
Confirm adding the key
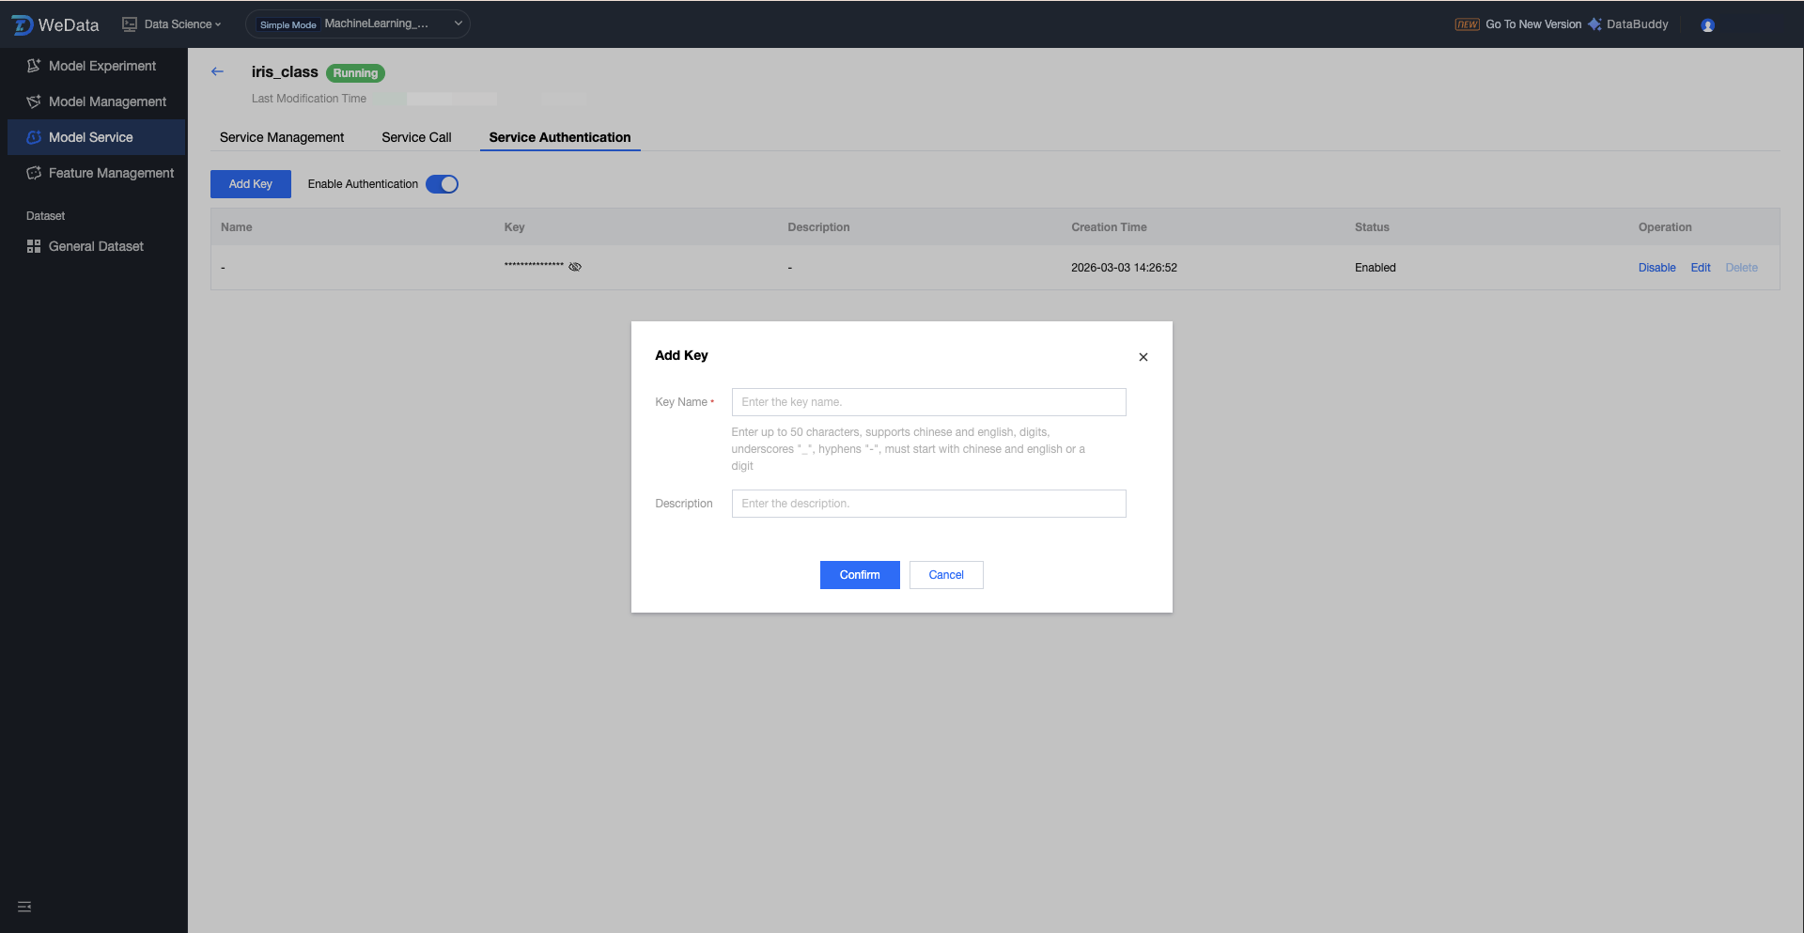tap(860, 575)
